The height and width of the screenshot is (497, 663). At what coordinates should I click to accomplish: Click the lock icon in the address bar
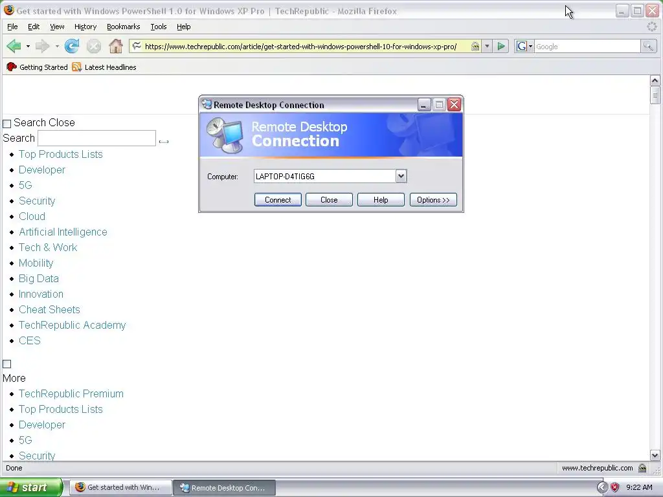pyautogui.click(x=475, y=46)
